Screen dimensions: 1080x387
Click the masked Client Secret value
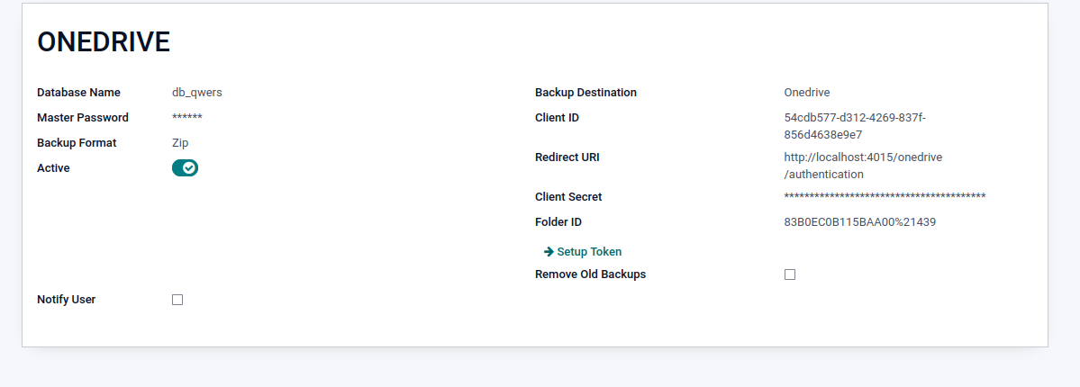tap(885, 197)
